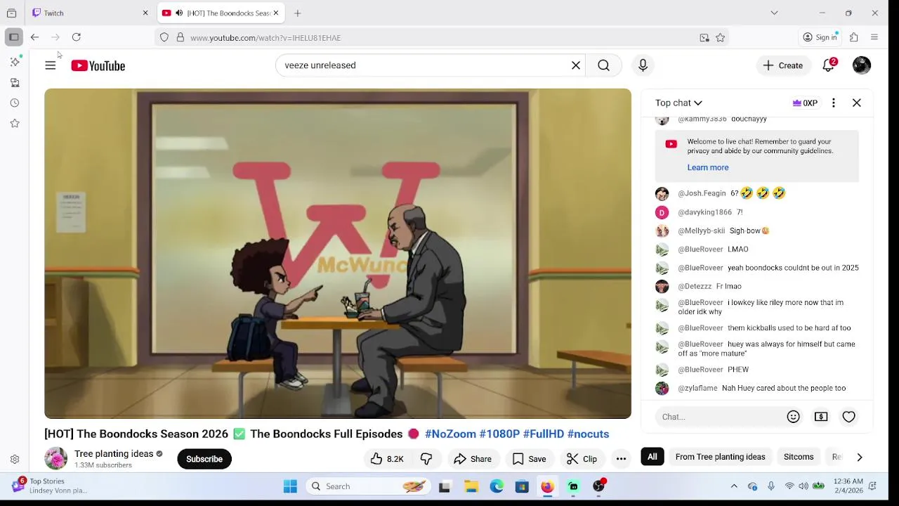Image resolution: width=899 pixels, height=506 pixels.
Task: Open live chat options three-dot menu
Action: [x=834, y=103]
